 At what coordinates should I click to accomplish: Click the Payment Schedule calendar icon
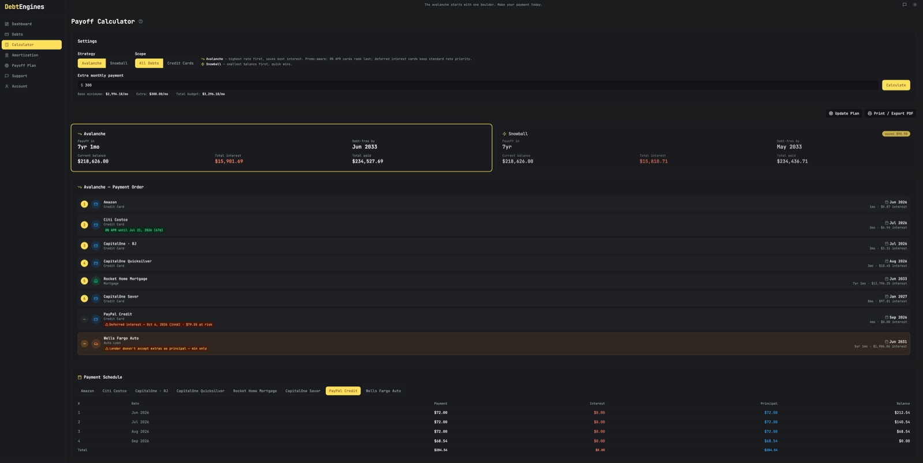80,377
